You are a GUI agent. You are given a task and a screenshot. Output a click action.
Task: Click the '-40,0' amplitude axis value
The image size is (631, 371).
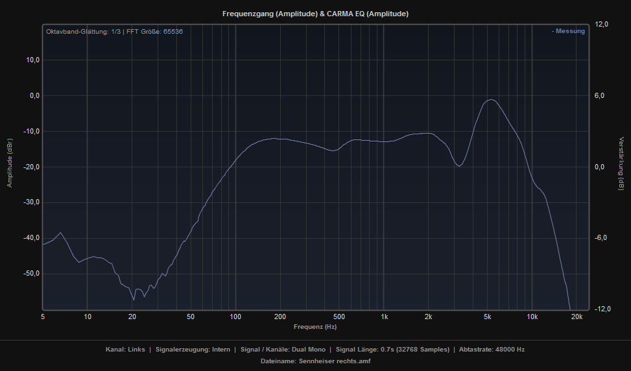pyautogui.click(x=32, y=238)
